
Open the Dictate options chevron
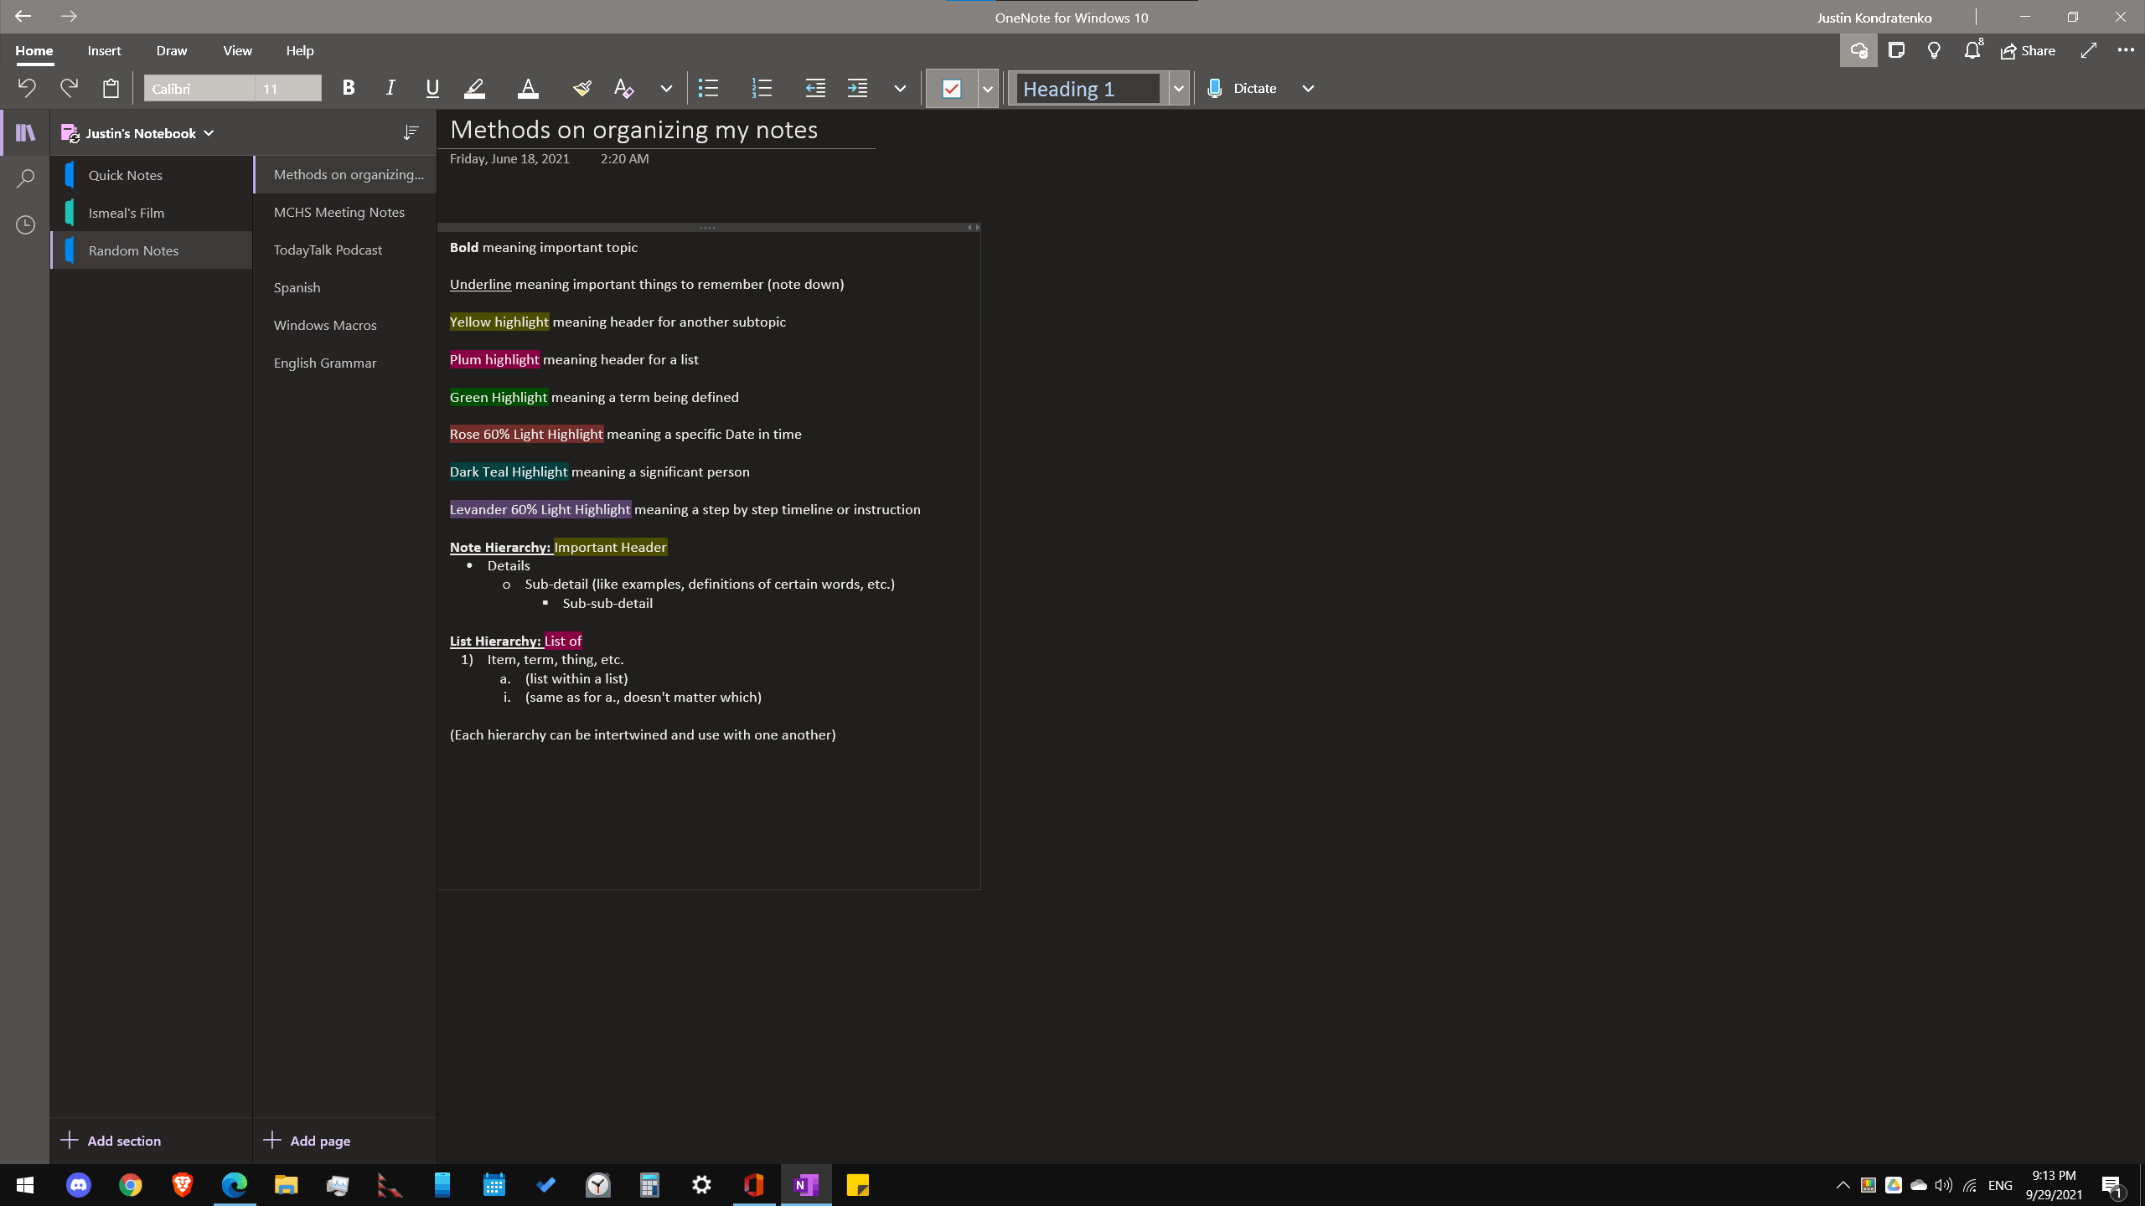tap(1307, 88)
